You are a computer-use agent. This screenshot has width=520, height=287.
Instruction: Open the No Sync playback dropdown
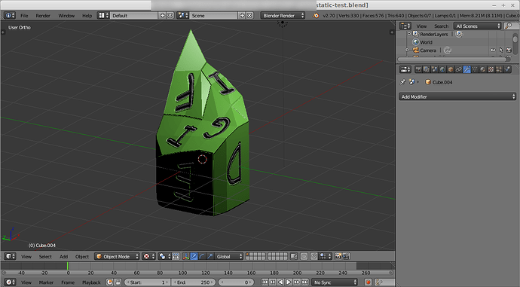pos(335,282)
